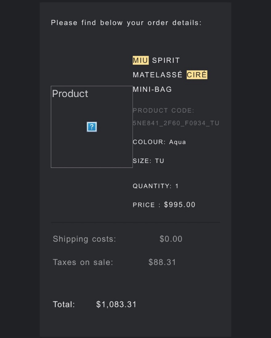Click the MATELASSÉ text in product name
Viewport: 271px width, 338px height.
pos(157,75)
